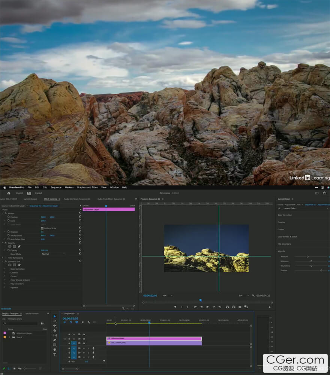Toggle the Snap magnet in the timeline
The width and height of the screenshot is (330, 375).
[70, 323]
